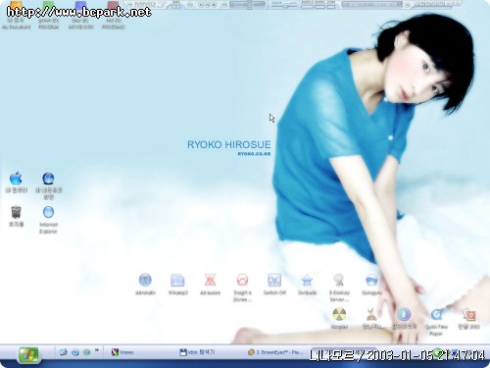Viewport: 490px width, 368px height.
Task: Open the blue globe network places icon
Action: click(48, 179)
